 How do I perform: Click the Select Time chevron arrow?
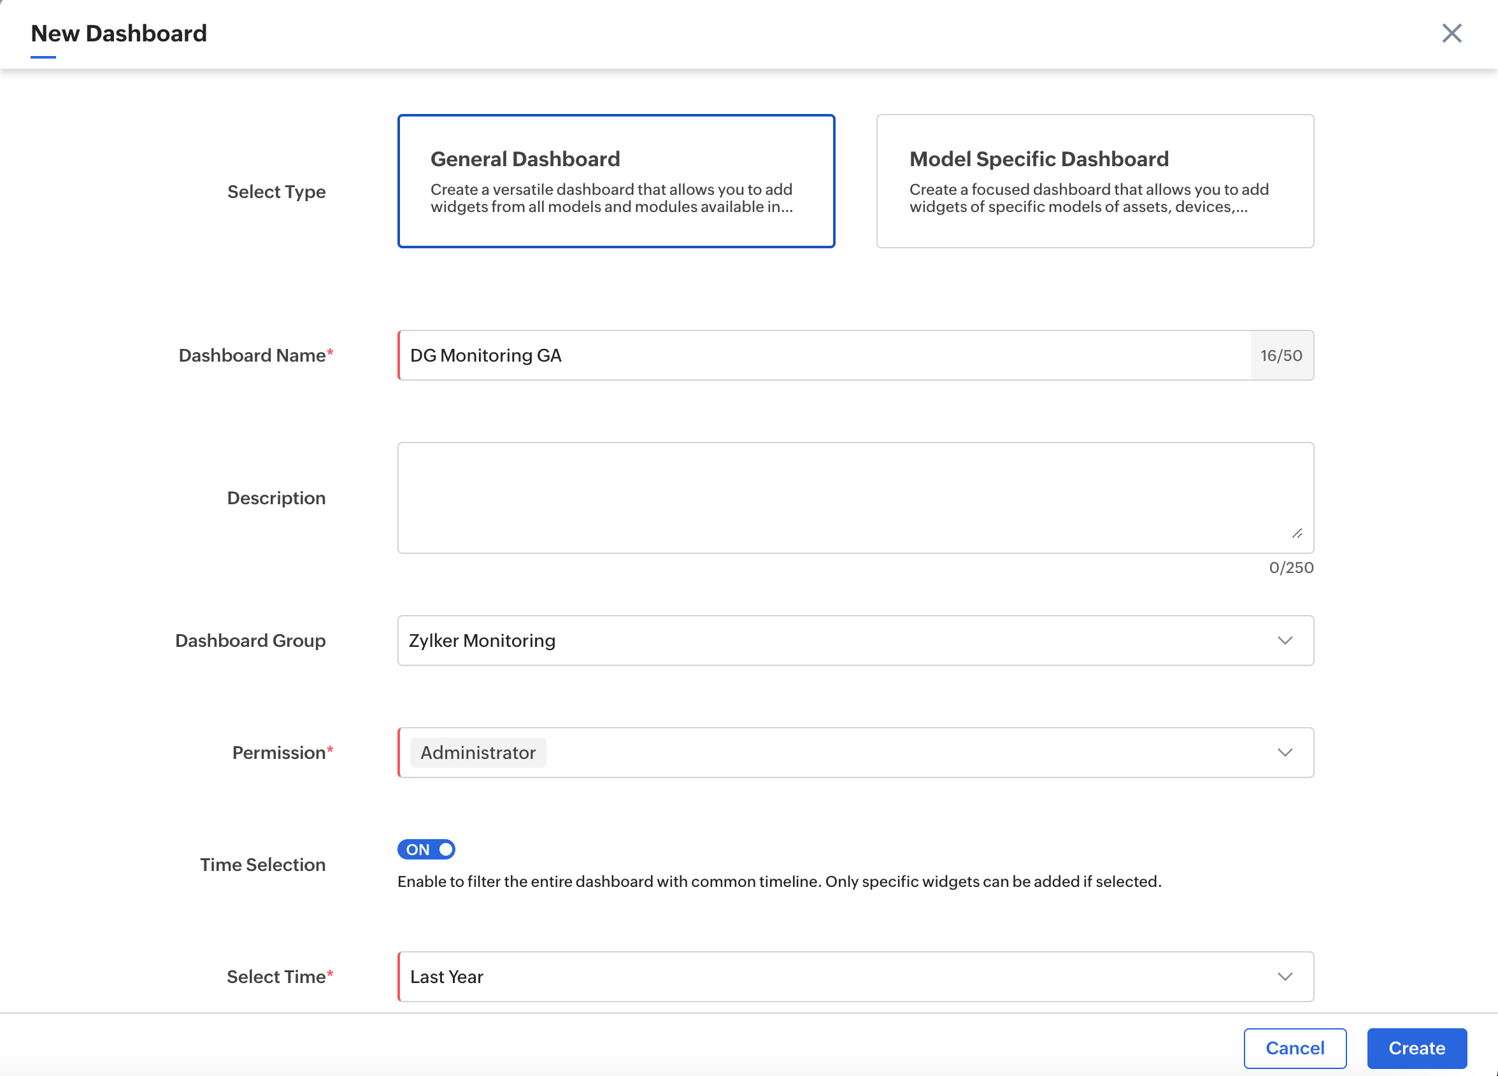1285,976
